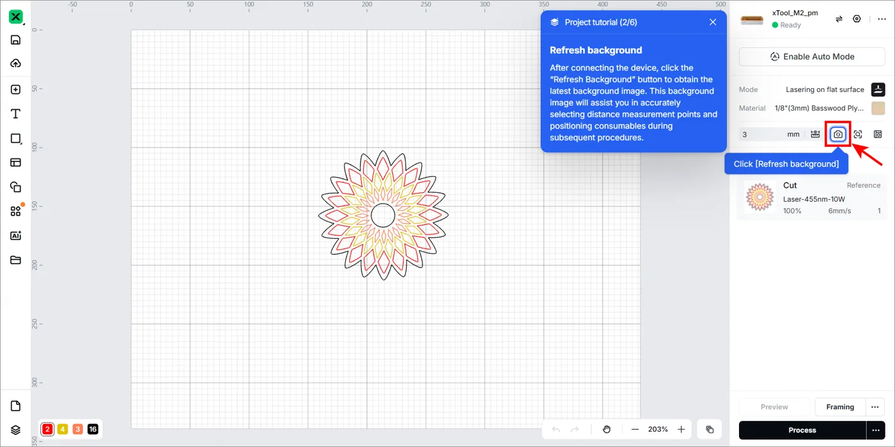Click the Preview button
895x447 pixels.
(x=774, y=407)
